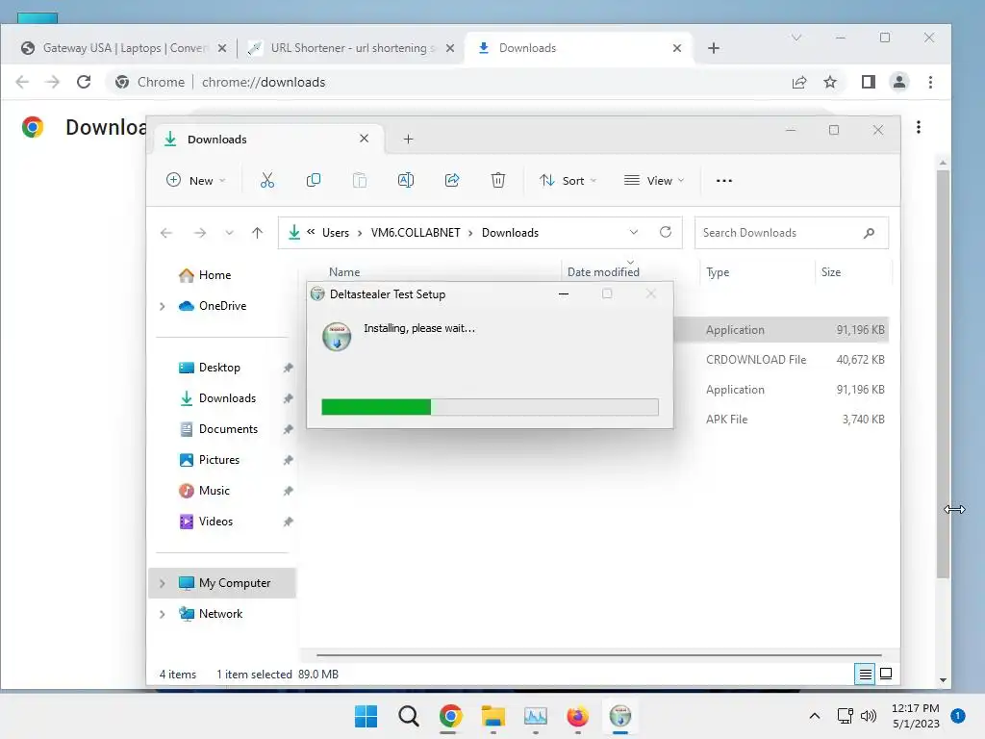Viewport: 985px width, 739px height.
Task: Click the Paste icon in Explorer toolbar
Action: pyautogui.click(x=360, y=180)
